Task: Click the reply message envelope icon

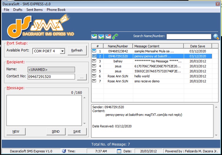Action: pyautogui.click(x=94, y=36)
